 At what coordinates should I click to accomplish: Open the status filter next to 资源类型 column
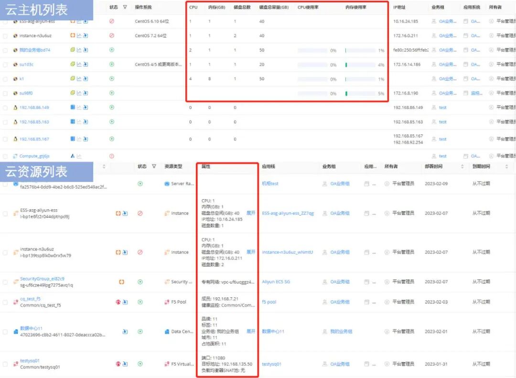tap(154, 166)
